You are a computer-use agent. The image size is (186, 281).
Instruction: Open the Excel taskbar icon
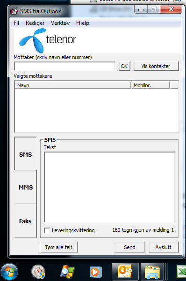[181, 272]
